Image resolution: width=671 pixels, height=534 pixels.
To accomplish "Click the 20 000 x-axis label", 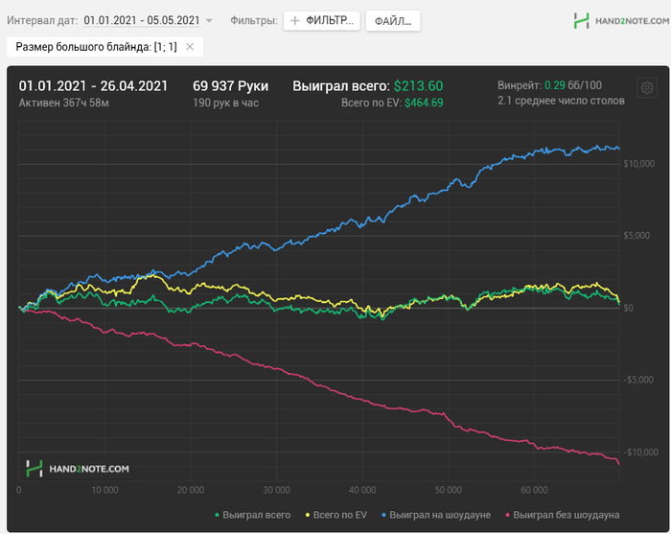I will [191, 490].
